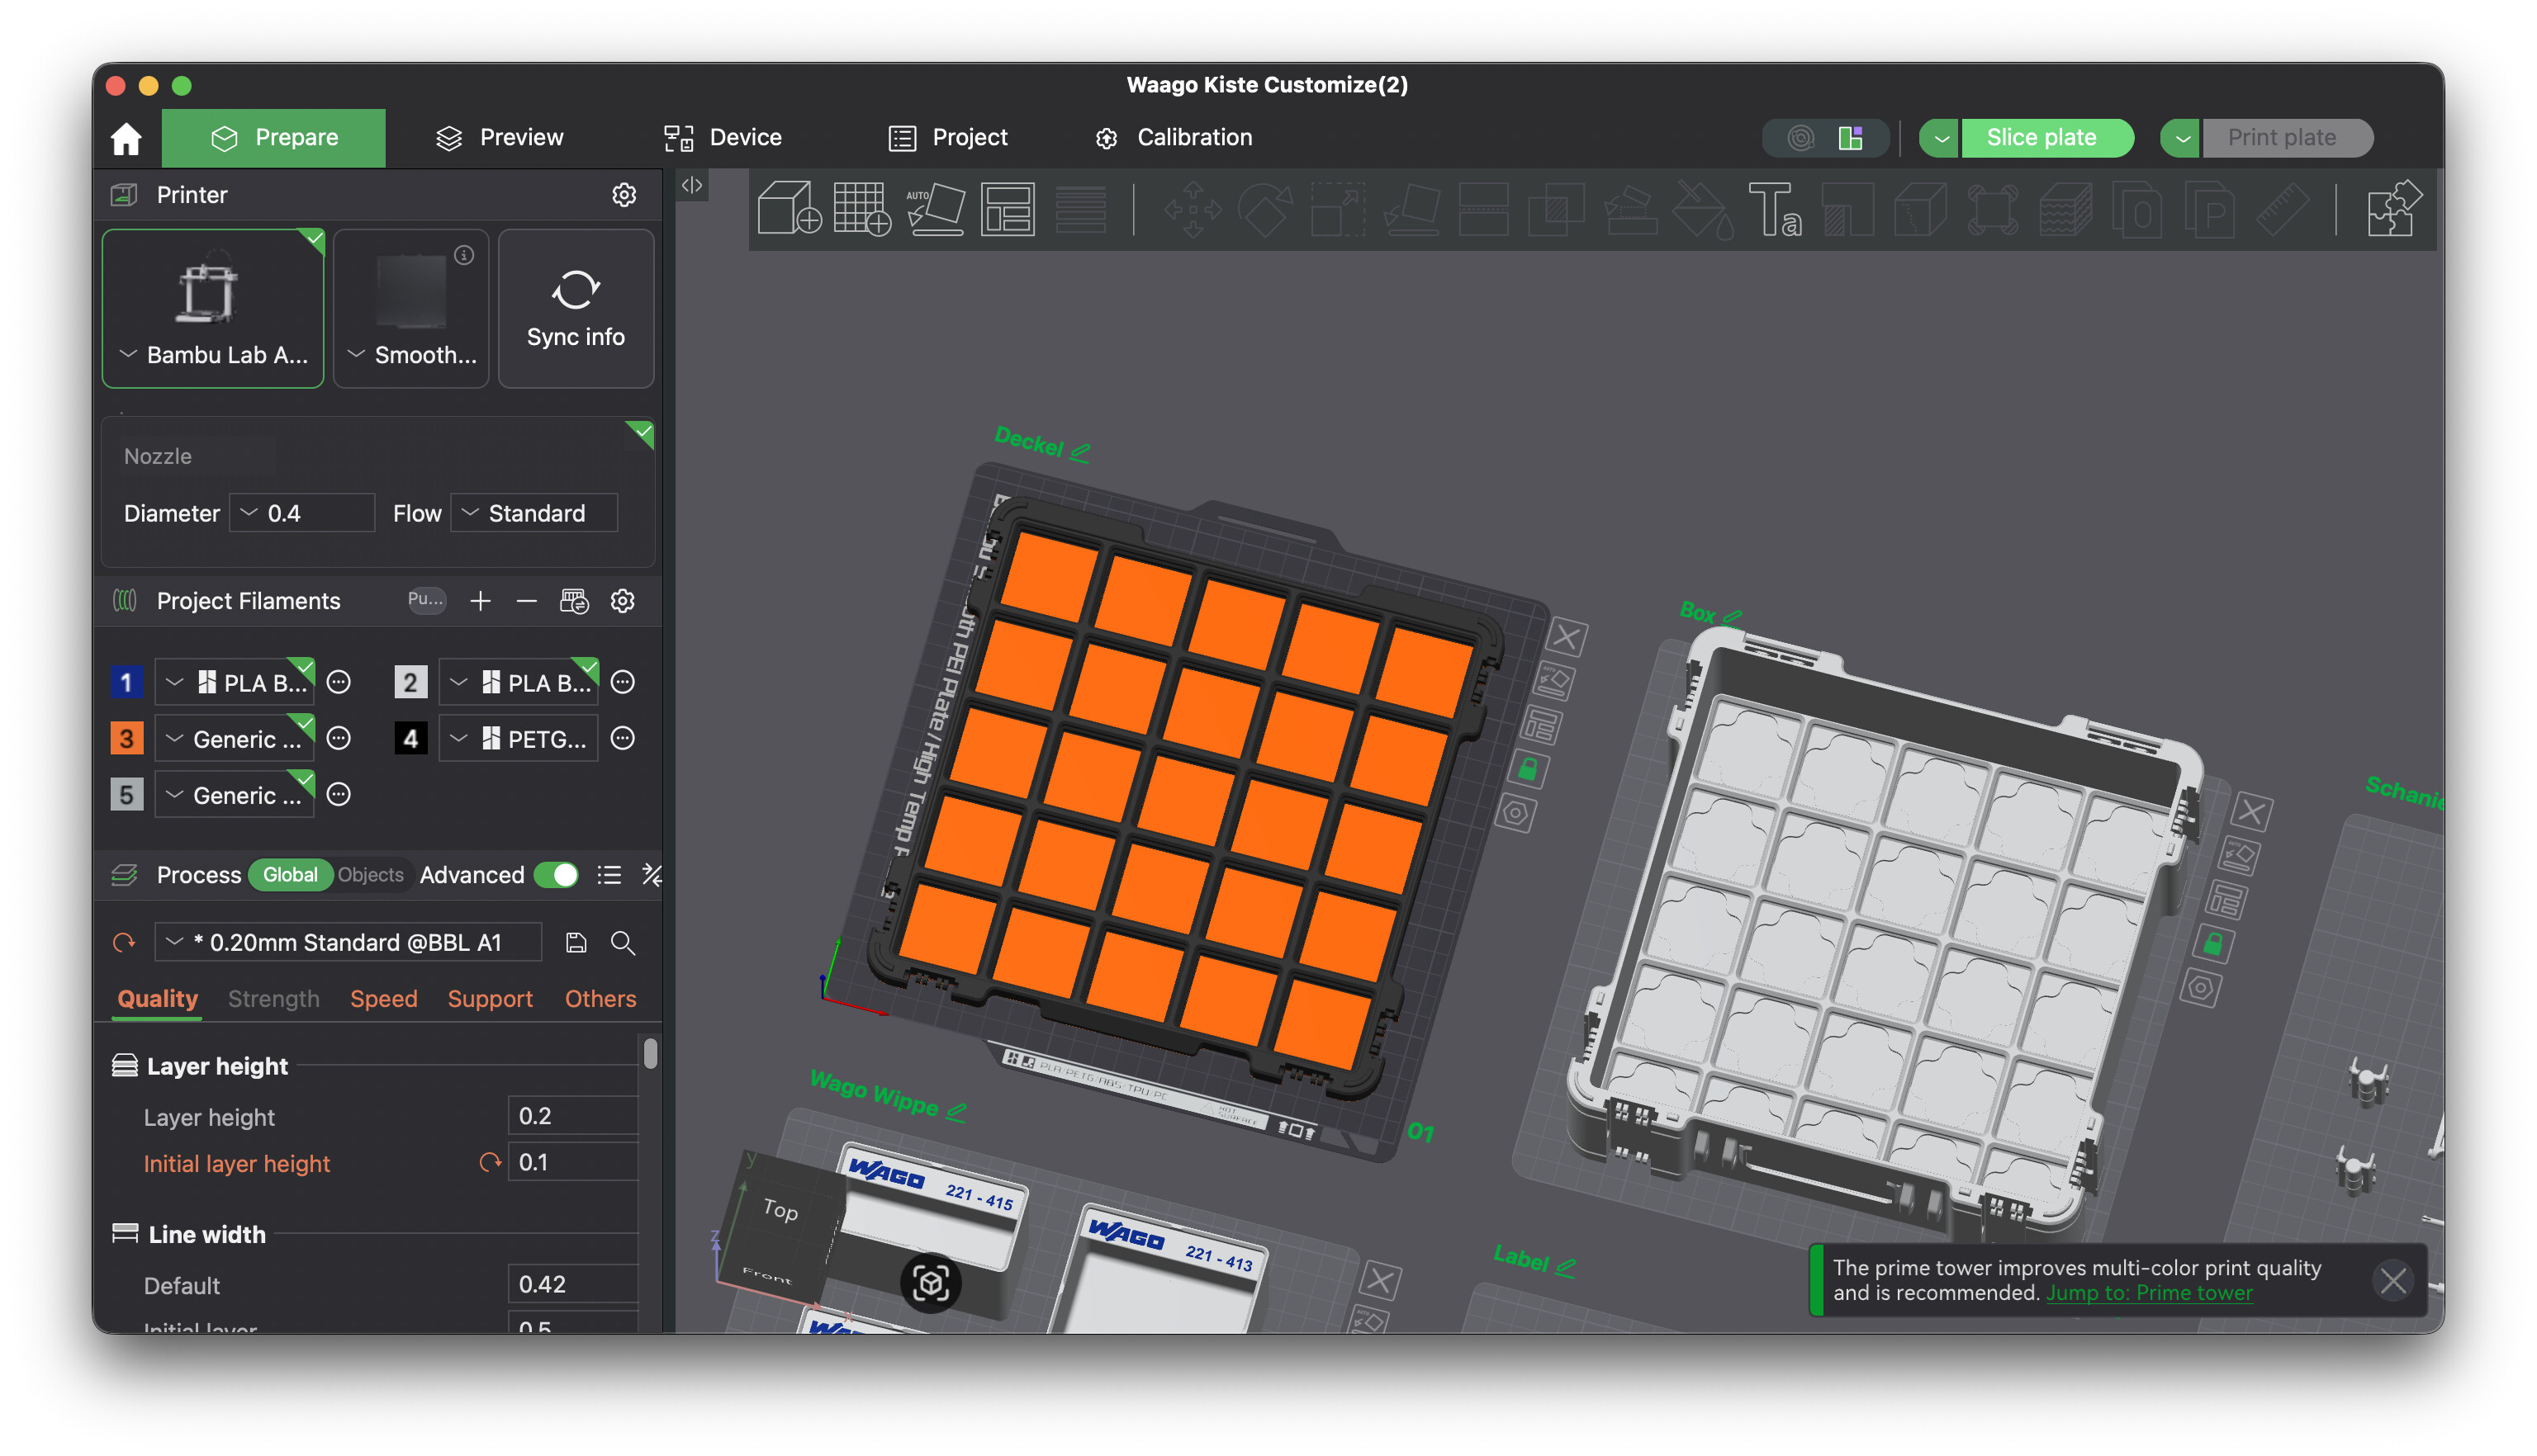
Task: Open filament 3 Generic dropdown
Action: (x=236, y=739)
